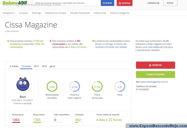
Task: Click the cadastre-se link
Action: [153, 3]
